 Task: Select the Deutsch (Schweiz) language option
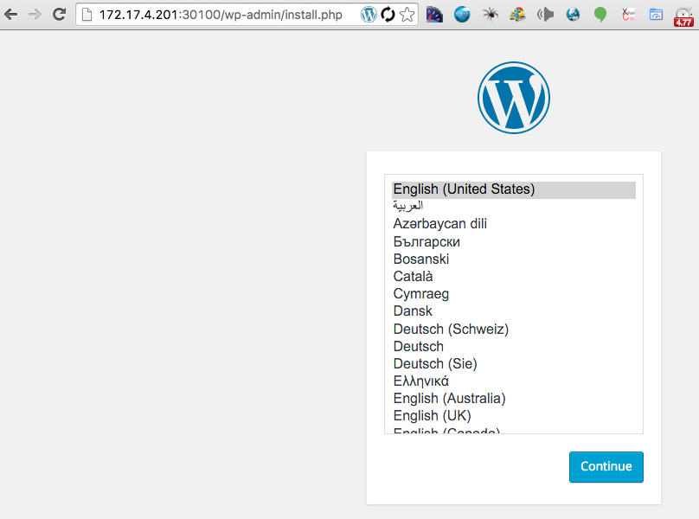pos(451,329)
